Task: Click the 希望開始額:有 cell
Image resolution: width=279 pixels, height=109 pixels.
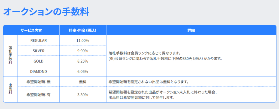Action: coord(38,95)
